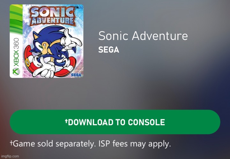Viewport: 230px width, 159px height.
Task: Click the Sonic Adventure logo on the box art
Action: point(52,16)
